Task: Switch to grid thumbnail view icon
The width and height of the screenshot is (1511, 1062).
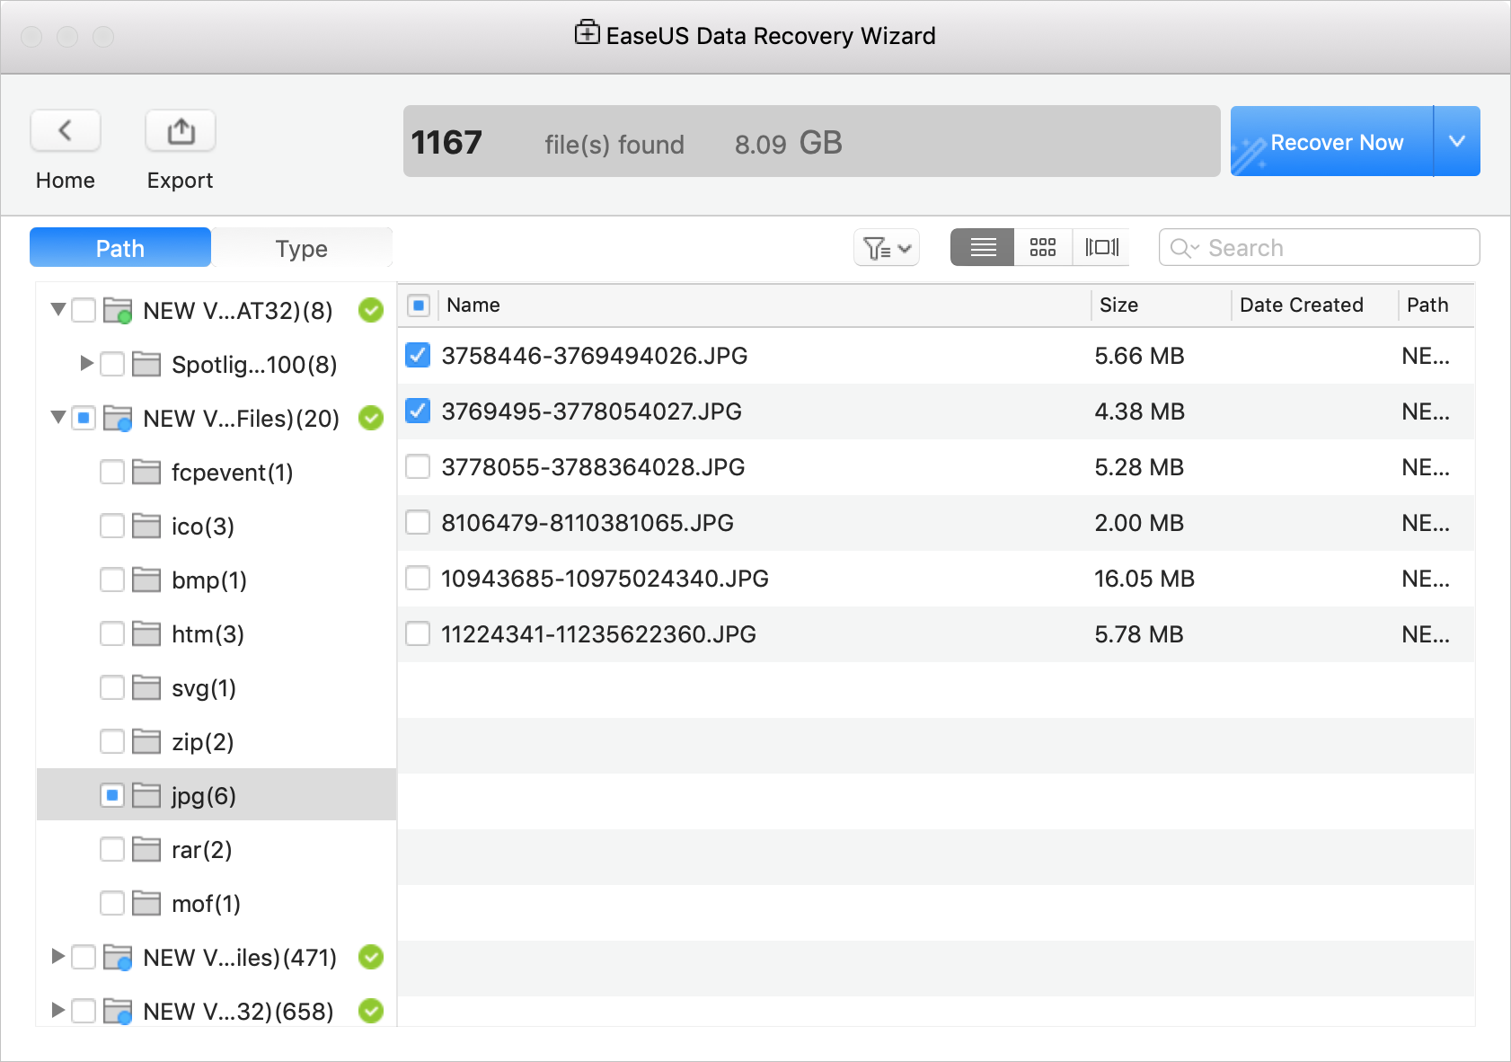Action: pos(1042,247)
